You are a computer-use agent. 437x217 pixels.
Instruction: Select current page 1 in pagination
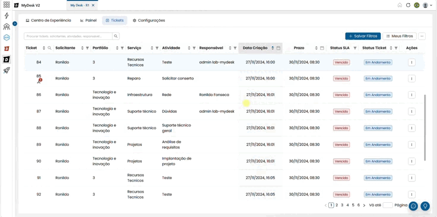click(331, 205)
